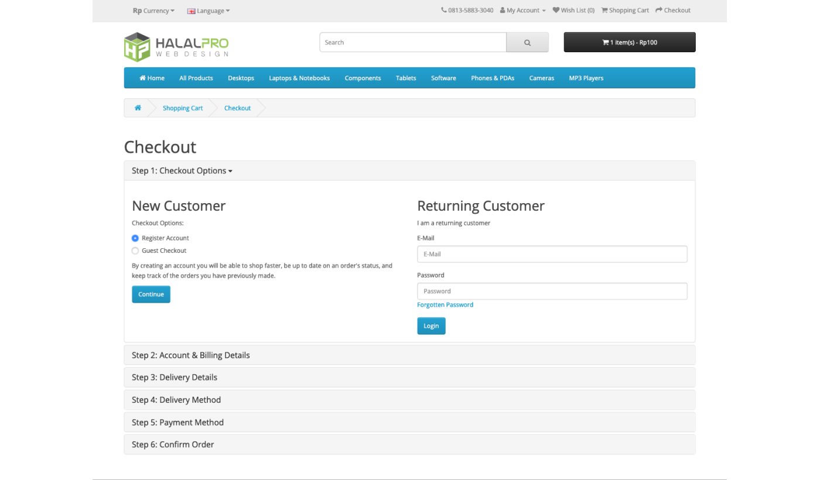The image size is (820, 480).
Task: Click inside the E-Mail input field
Action: pyautogui.click(x=551, y=253)
